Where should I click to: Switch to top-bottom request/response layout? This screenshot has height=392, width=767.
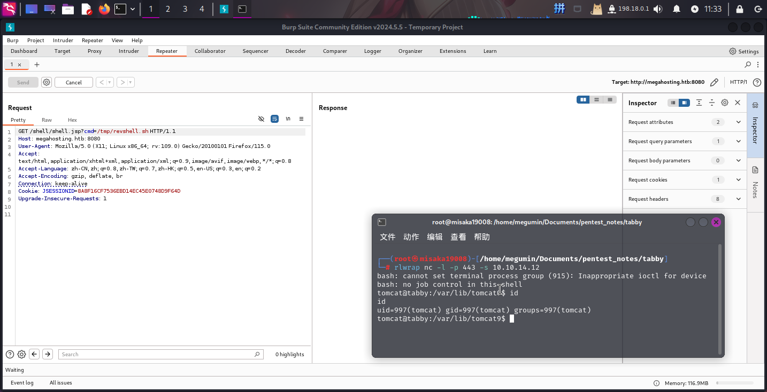point(596,99)
